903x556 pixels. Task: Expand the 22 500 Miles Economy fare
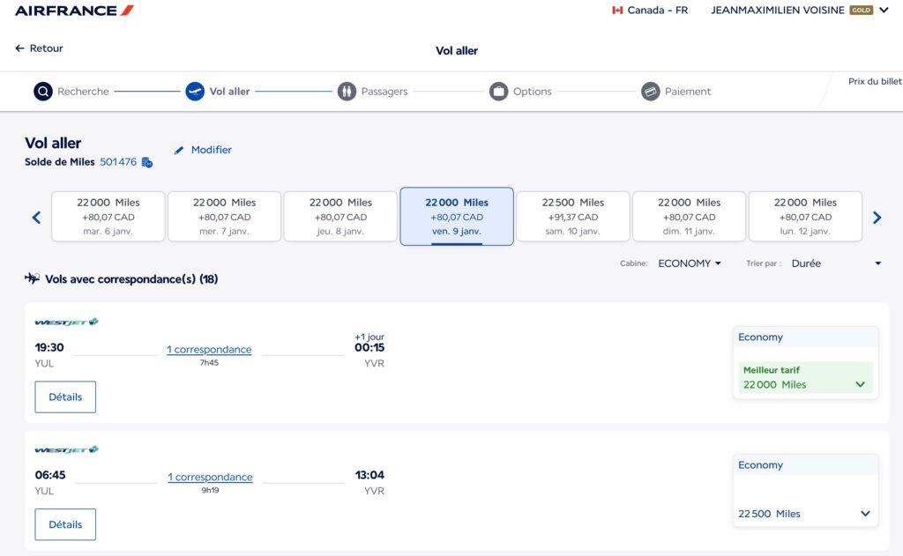pos(864,514)
